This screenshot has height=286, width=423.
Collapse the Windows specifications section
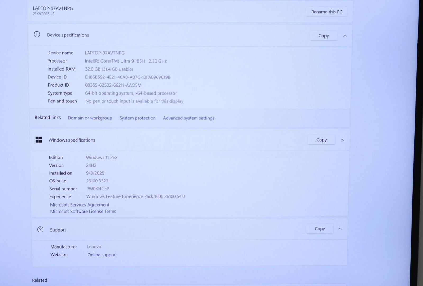tap(342, 140)
